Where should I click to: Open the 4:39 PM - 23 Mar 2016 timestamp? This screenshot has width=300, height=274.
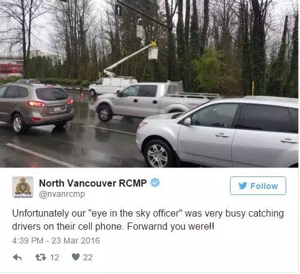pos(56,240)
